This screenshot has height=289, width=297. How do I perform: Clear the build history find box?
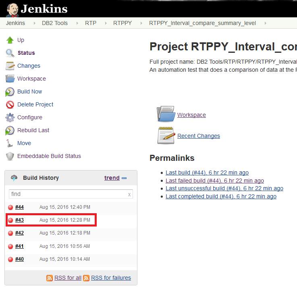point(129,194)
